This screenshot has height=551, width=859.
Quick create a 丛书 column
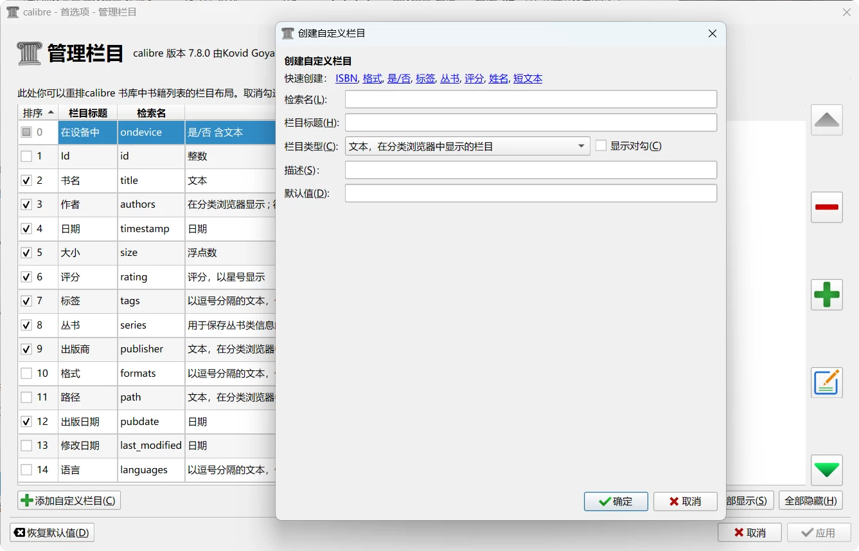tap(450, 78)
